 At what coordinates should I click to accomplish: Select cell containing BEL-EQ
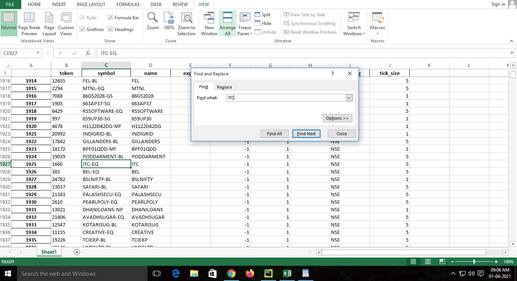click(x=106, y=172)
